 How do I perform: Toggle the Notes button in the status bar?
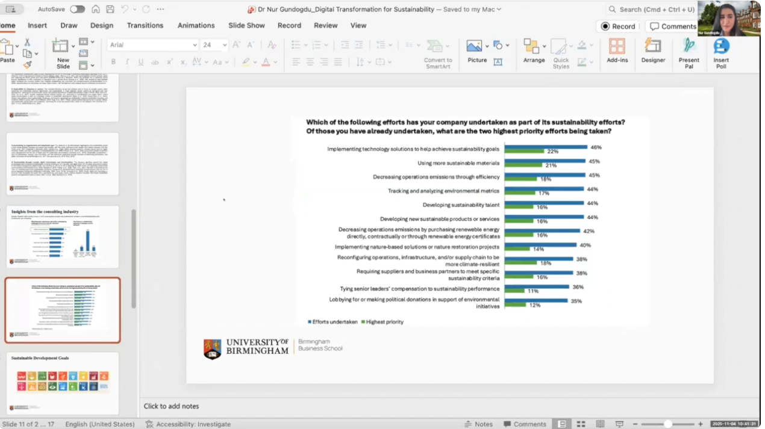(x=478, y=424)
